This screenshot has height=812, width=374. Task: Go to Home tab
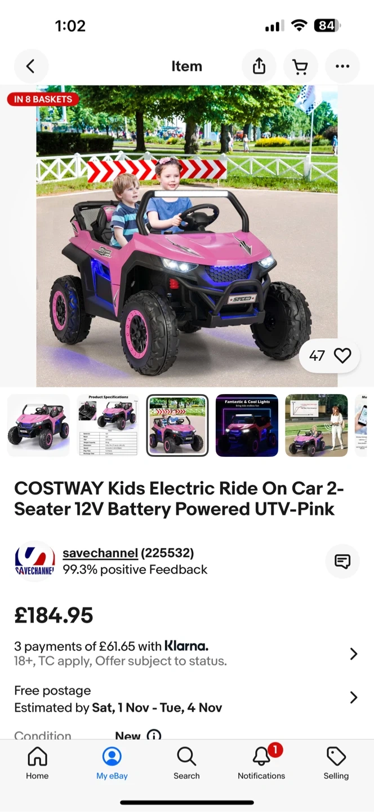tap(37, 763)
